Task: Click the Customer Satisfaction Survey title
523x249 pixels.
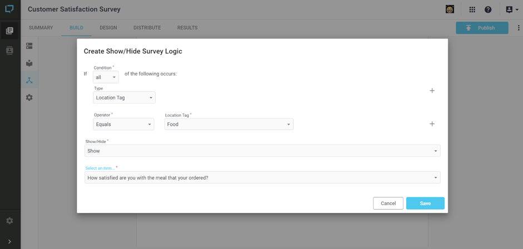Action: 74,9
